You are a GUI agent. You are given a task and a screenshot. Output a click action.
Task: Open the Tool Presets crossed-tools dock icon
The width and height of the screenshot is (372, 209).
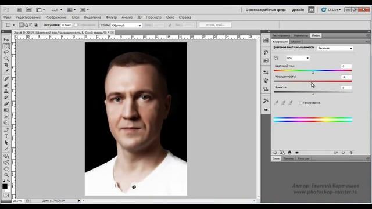pos(266,100)
